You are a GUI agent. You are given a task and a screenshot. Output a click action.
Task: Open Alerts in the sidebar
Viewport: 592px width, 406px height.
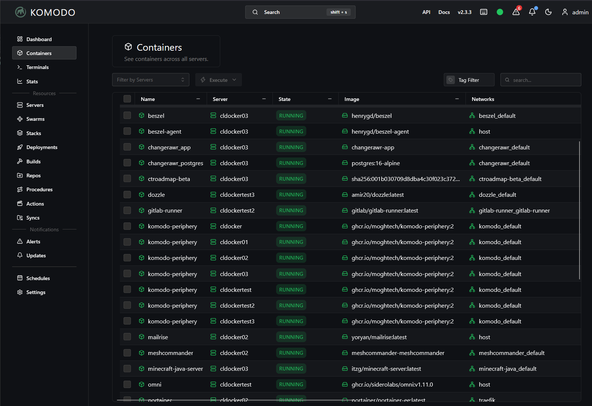click(x=44, y=242)
